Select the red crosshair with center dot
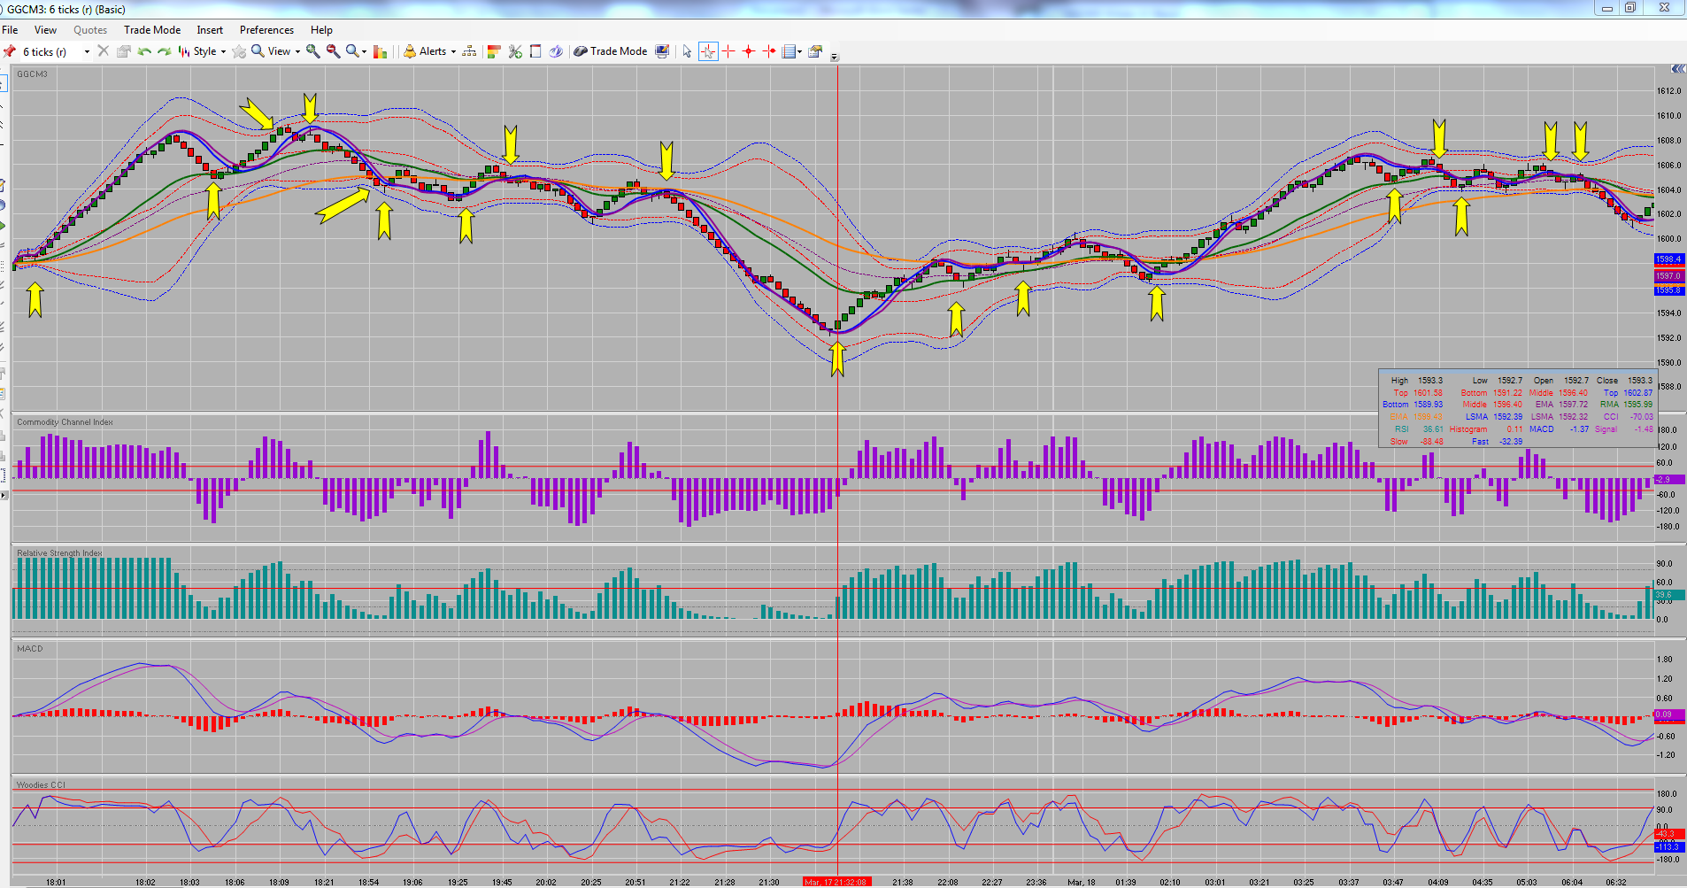Viewport: 1687px width, 888px height. [x=749, y=51]
